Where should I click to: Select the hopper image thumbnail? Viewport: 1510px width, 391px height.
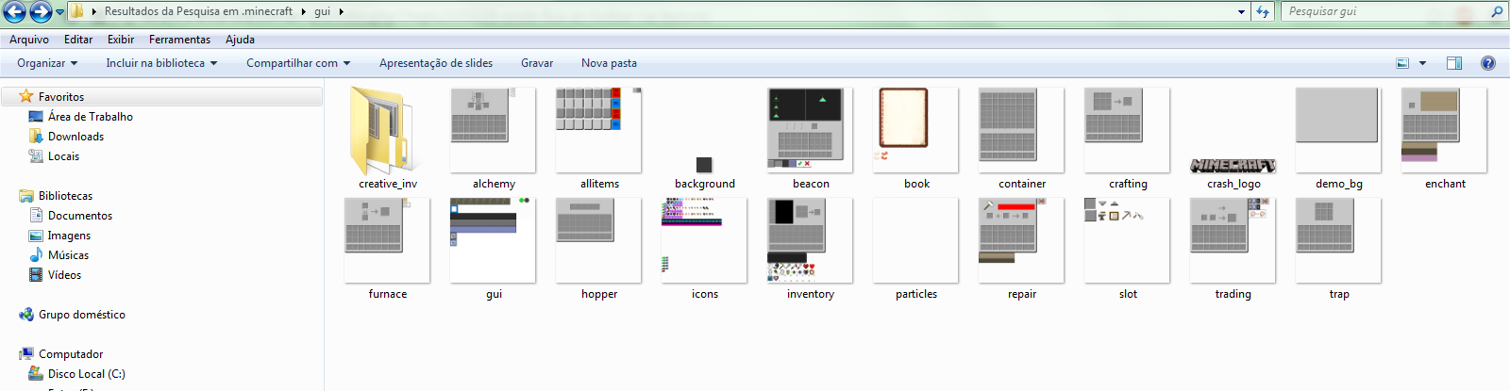coord(599,240)
